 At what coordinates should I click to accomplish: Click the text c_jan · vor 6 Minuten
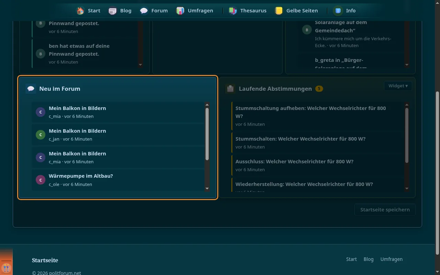[x=70, y=139]
